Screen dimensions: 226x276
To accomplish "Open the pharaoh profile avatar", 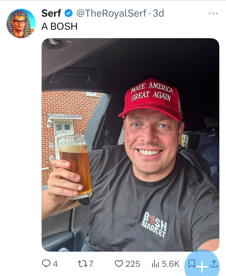I will (21, 23).
